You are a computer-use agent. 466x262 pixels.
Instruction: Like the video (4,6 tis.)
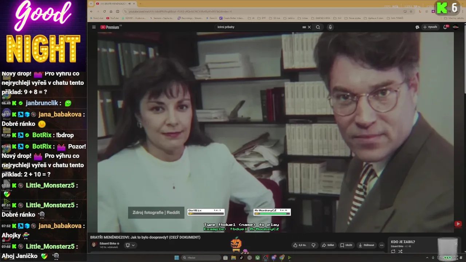click(300, 245)
